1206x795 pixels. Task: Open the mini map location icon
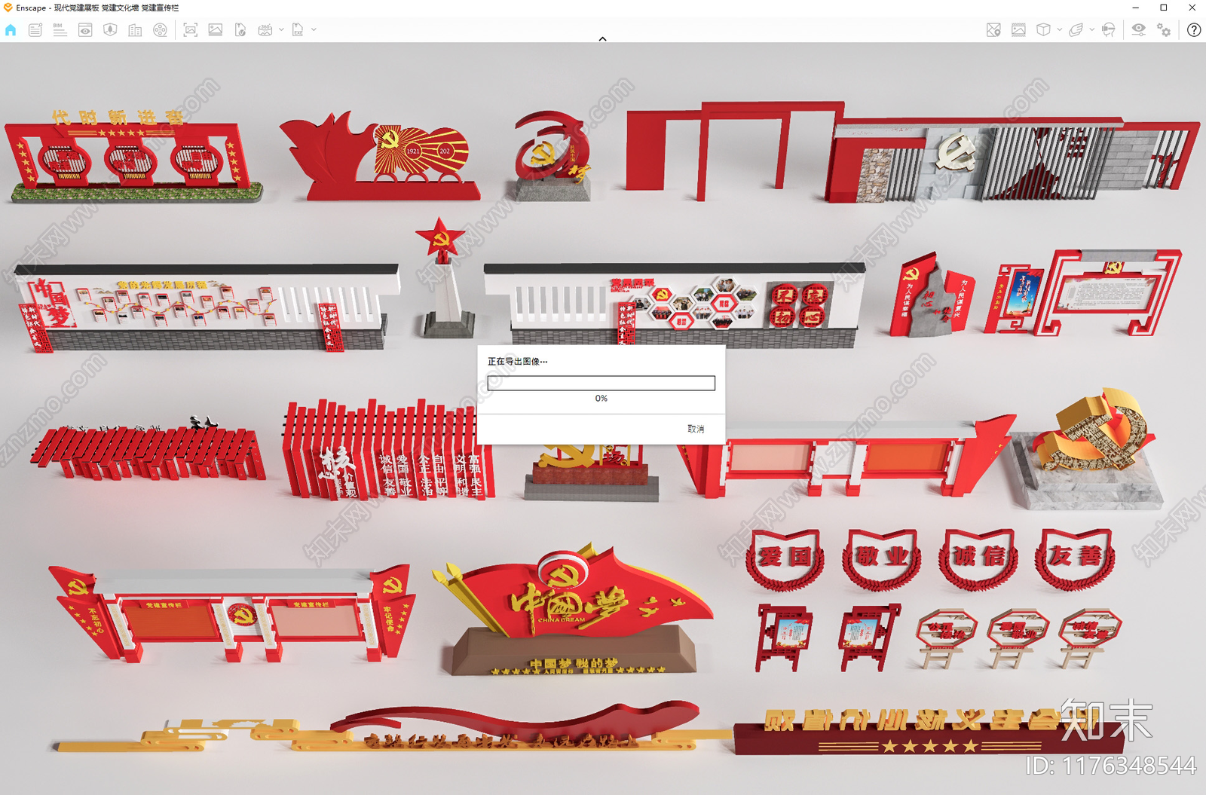(x=993, y=30)
